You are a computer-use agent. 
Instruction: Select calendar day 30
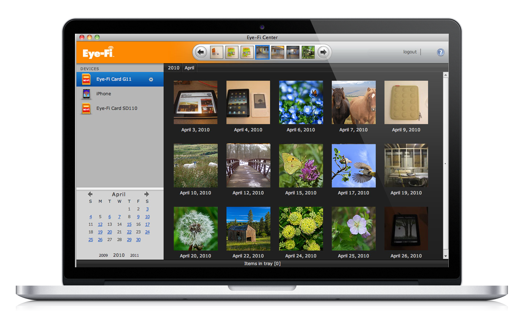[x=138, y=240]
